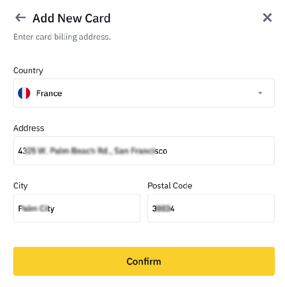
Task: Go back using the left arrow icon
Action: click(x=20, y=18)
